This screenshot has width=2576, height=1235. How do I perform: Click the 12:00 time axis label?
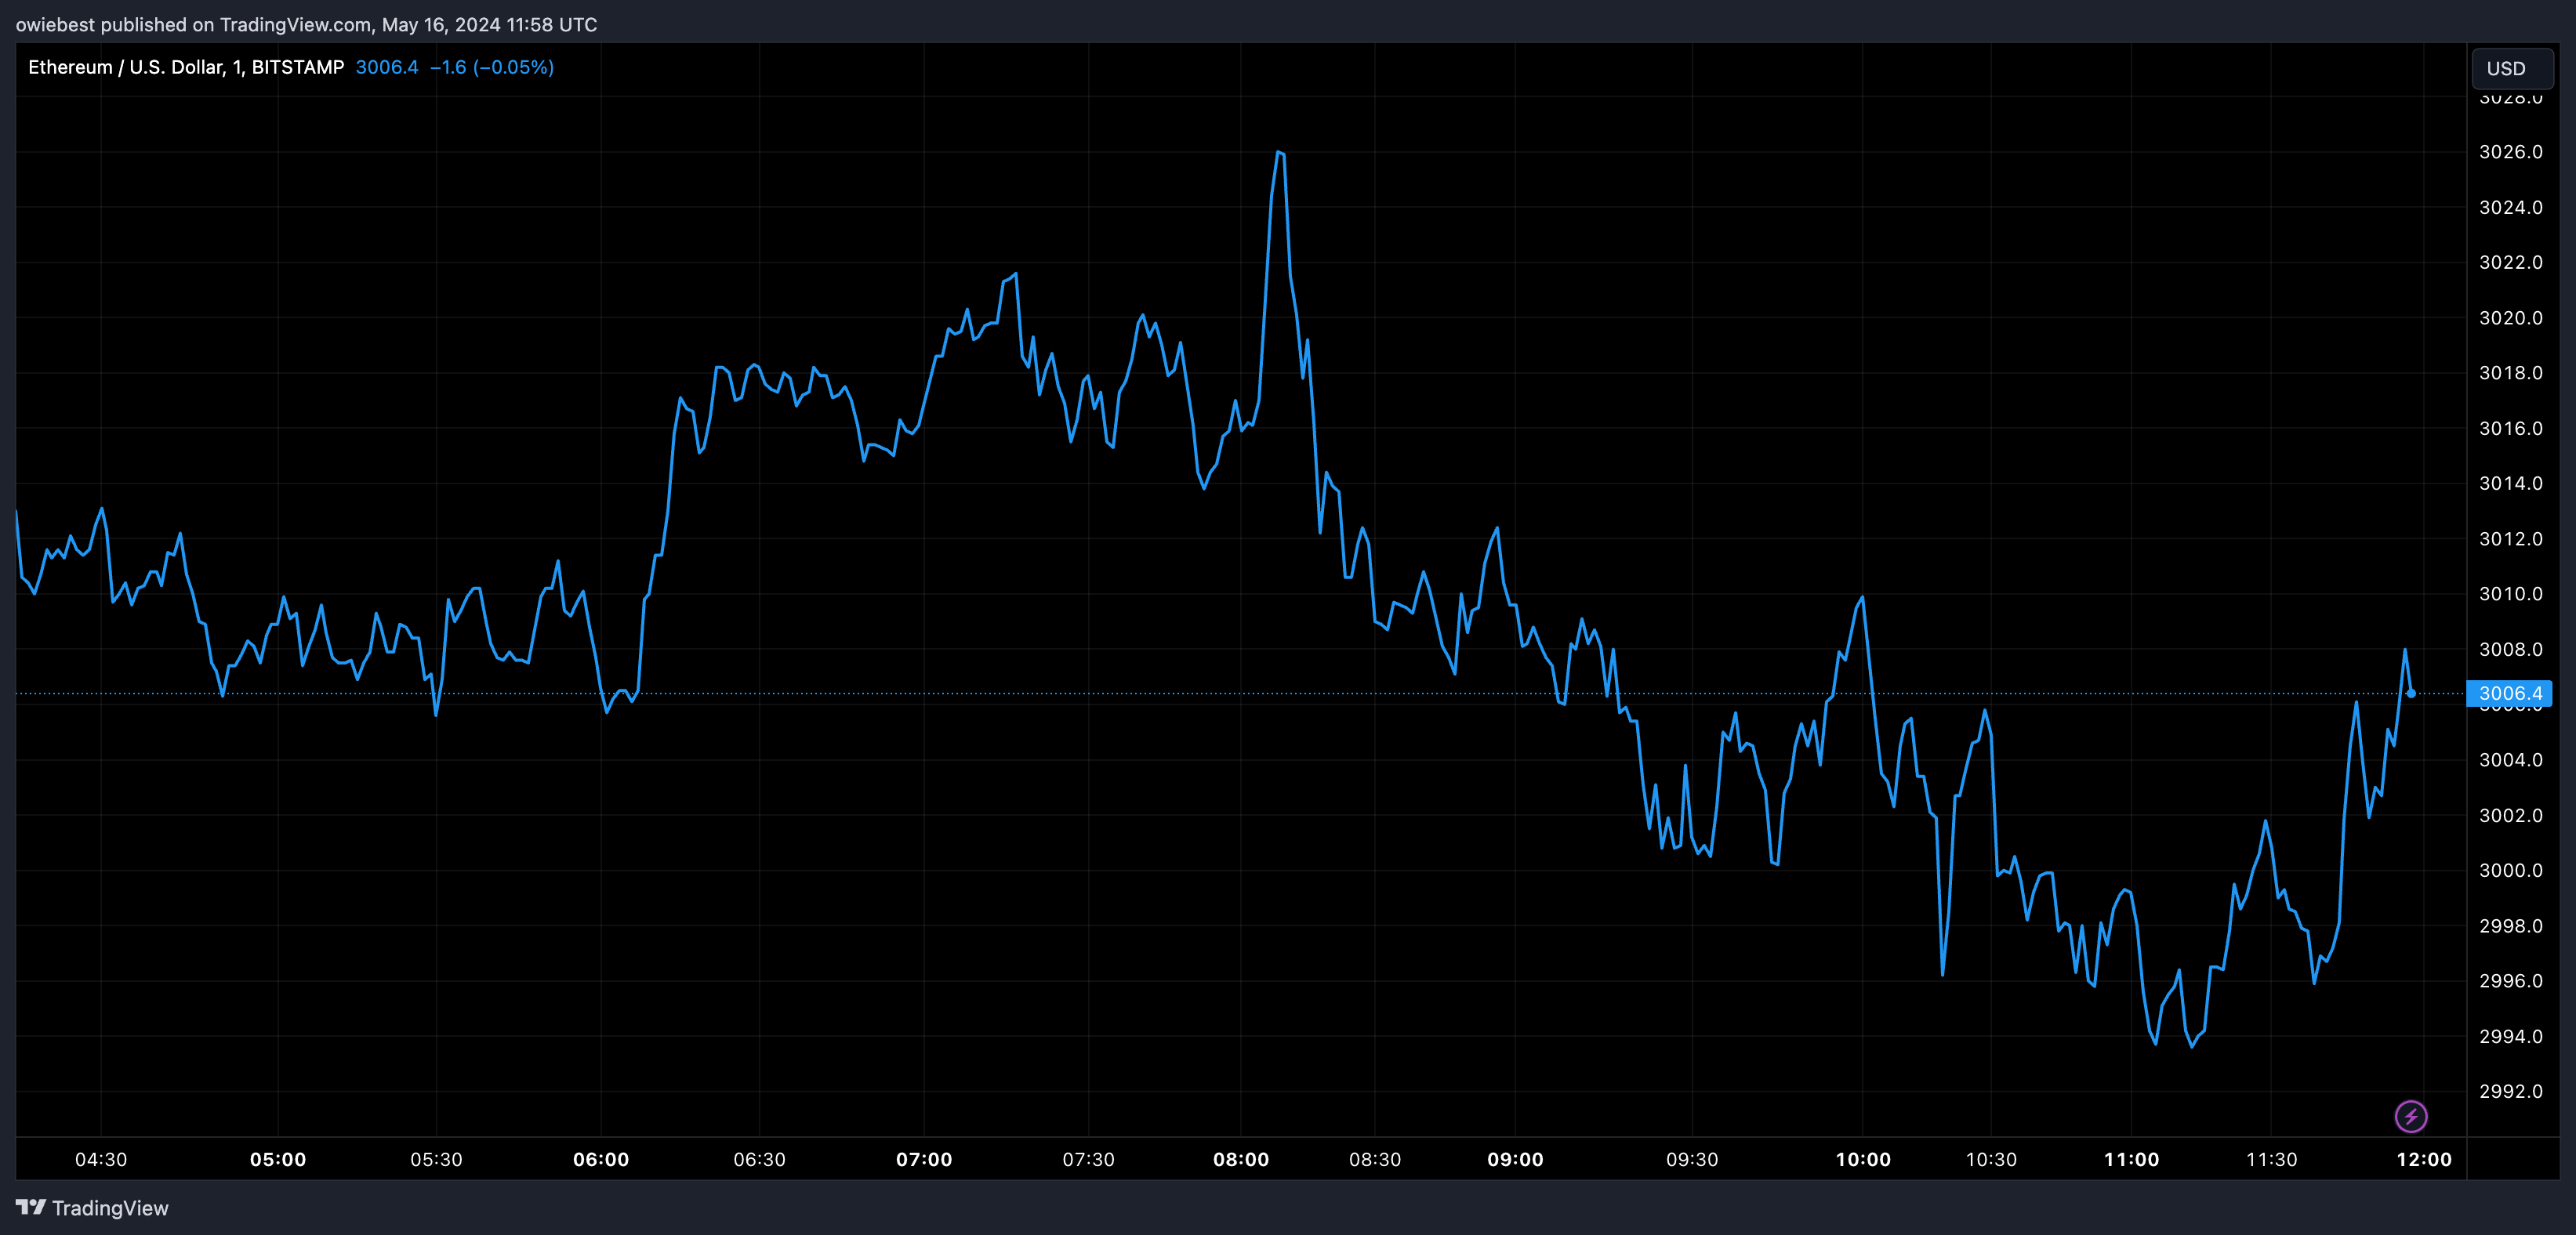point(2423,1159)
